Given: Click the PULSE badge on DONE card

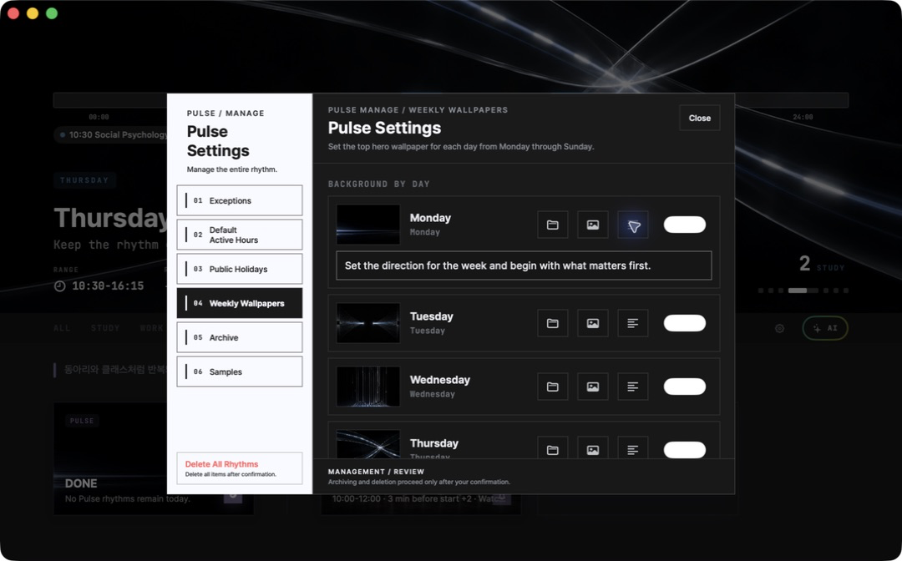Looking at the screenshot, I should coord(82,421).
